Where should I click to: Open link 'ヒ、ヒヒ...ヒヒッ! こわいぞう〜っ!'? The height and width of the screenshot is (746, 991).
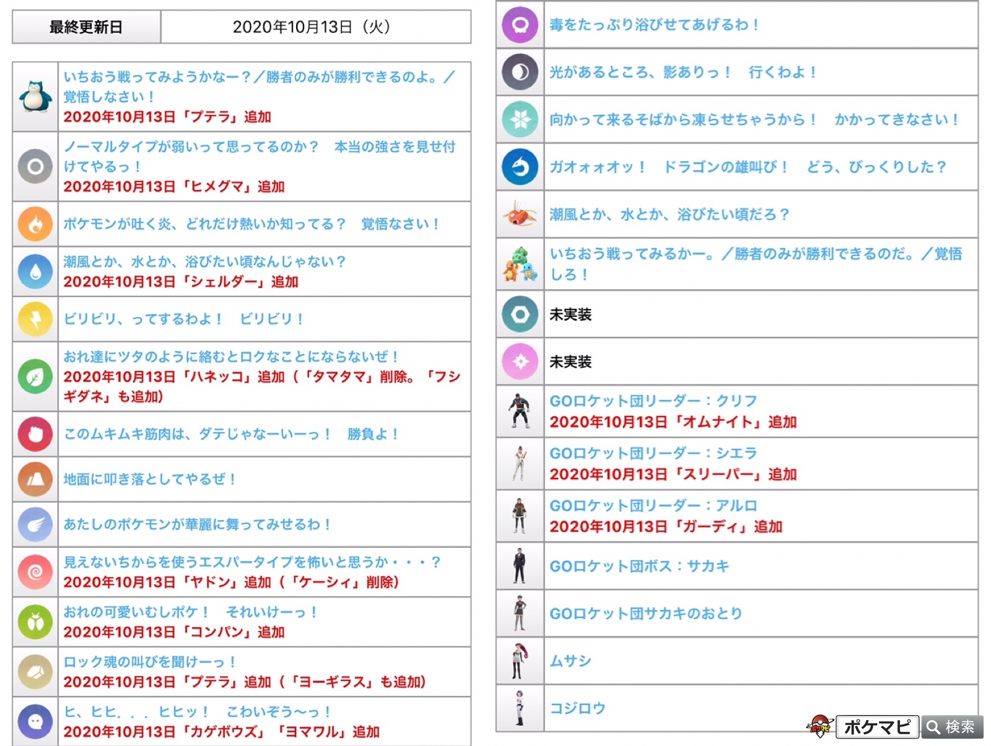(x=198, y=712)
